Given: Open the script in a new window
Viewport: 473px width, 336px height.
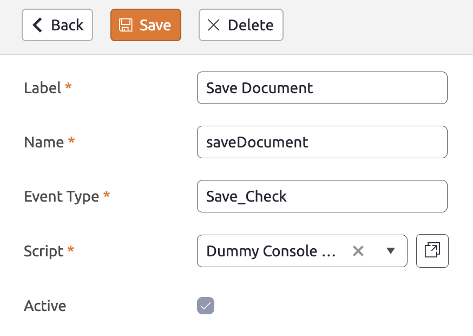Looking at the screenshot, I should tap(432, 251).
